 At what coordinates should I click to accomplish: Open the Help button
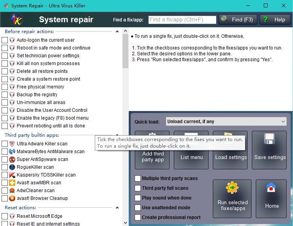click(x=275, y=19)
